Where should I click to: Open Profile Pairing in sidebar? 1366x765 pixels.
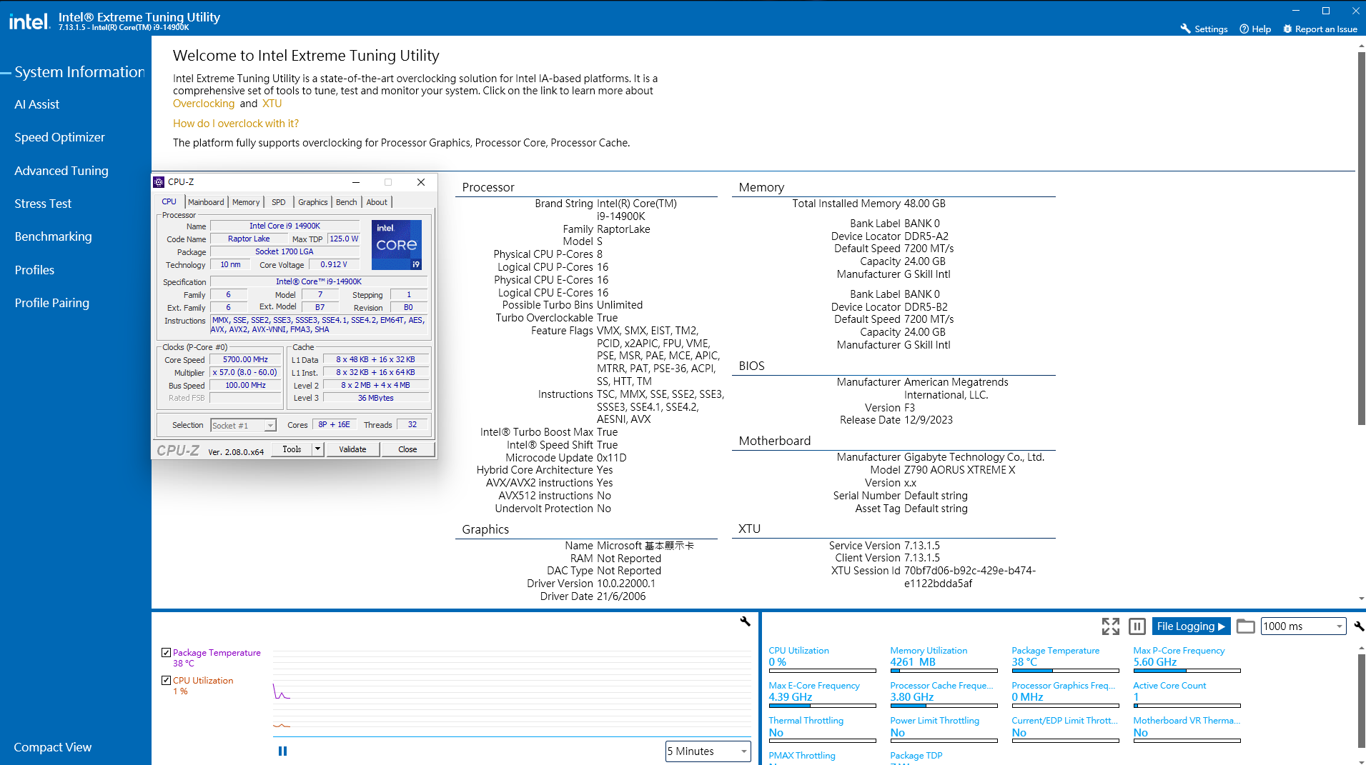tap(51, 303)
